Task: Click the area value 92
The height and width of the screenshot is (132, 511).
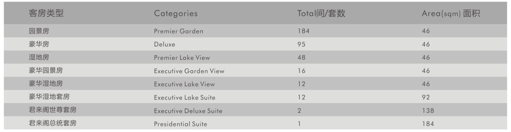Action: pyautogui.click(x=426, y=97)
